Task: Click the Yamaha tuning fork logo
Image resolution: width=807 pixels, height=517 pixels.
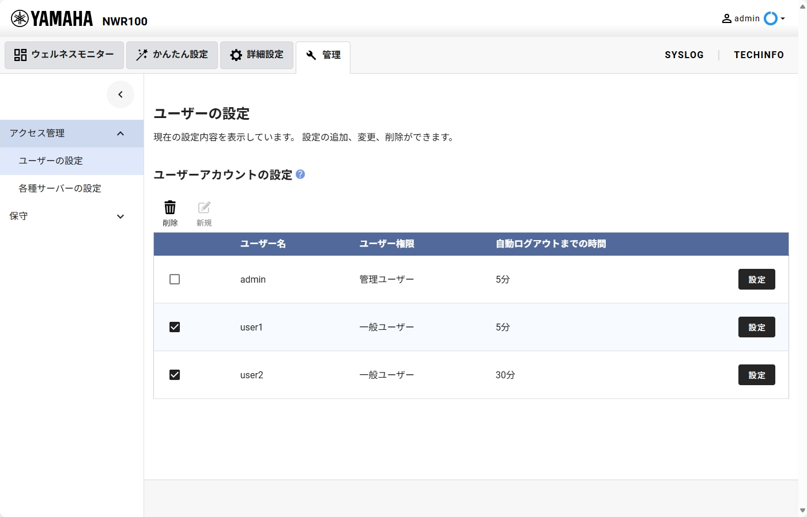Action: (20, 18)
